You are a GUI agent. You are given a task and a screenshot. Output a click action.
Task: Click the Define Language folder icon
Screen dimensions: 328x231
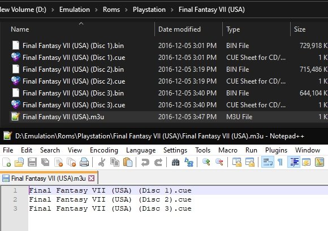pos(307,162)
